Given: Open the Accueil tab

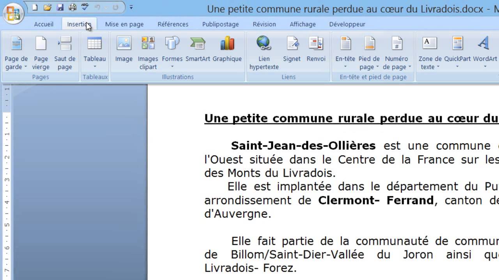Looking at the screenshot, I should [44, 24].
